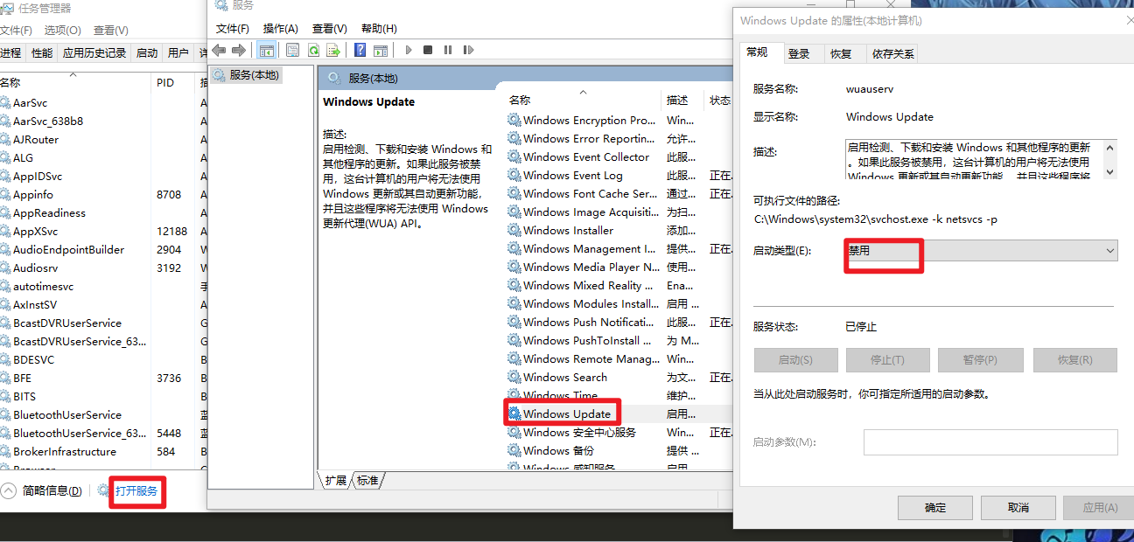Click 确定 button in properties dialog
The width and height of the screenshot is (1134, 542).
934,508
